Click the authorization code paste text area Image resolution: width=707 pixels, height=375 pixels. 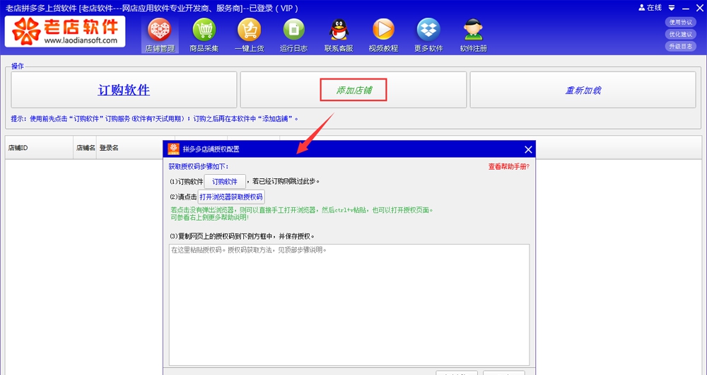point(349,305)
